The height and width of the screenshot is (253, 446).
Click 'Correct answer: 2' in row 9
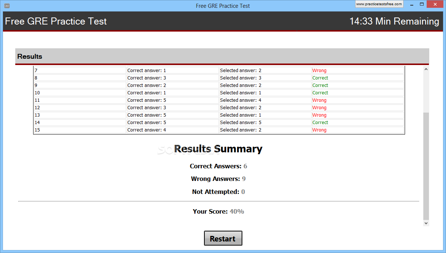146,85
